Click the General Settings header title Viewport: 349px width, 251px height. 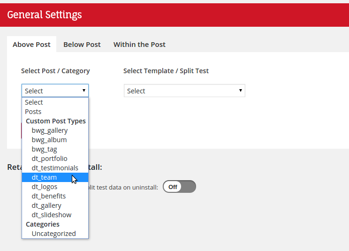[45, 15]
